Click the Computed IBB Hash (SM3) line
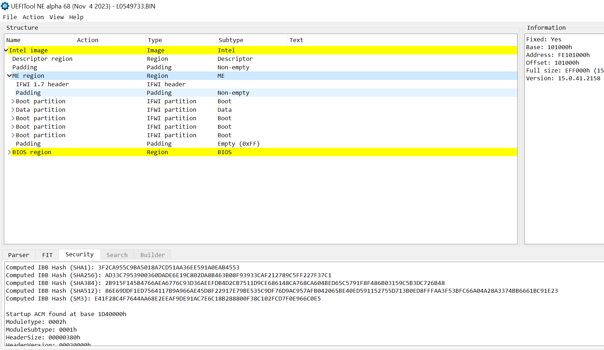Screen dimensions: 604x350 [163, 298]
